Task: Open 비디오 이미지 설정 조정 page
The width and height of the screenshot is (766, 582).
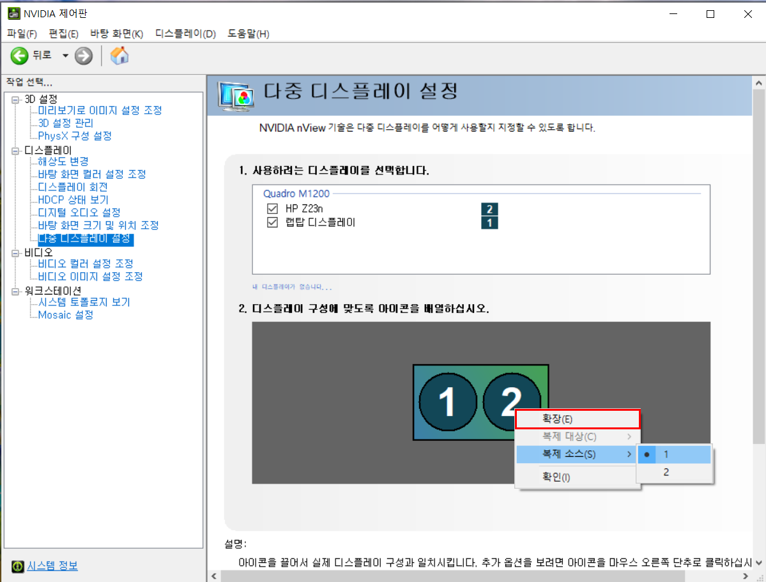Action: [90, 277]
